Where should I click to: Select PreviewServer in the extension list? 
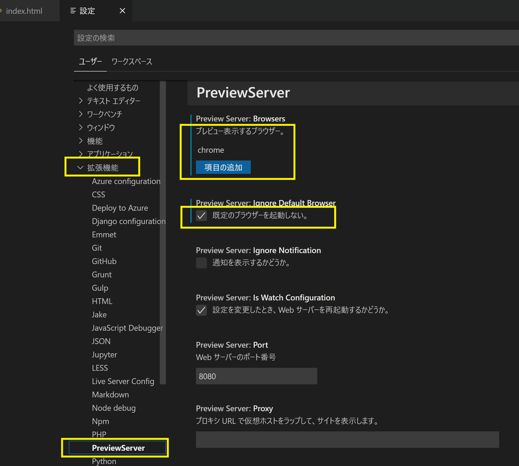pyautogui.click(x=118, y=448)
